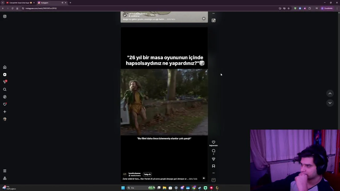Open Task View on taskbar

(159, 188)
